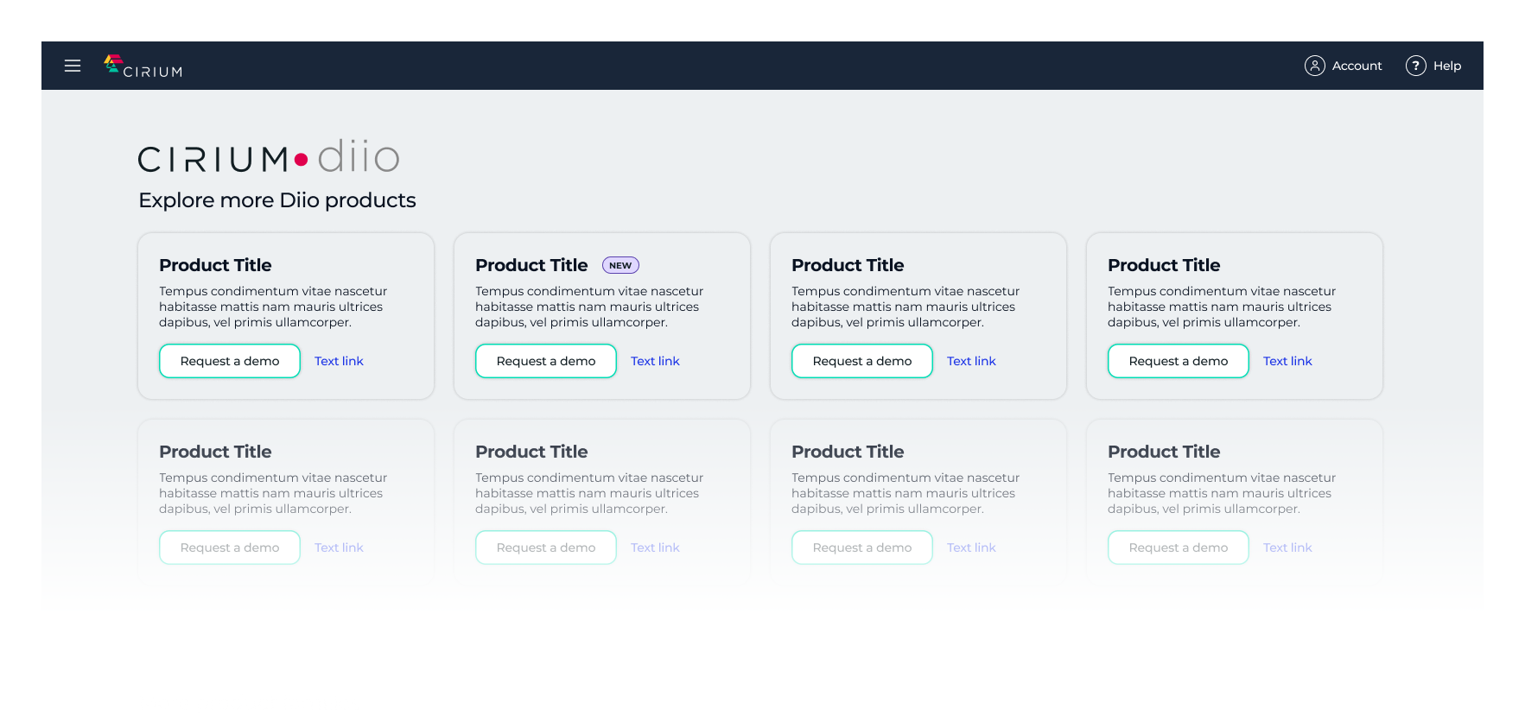This screenshot has width=1525, height=715.
Task: Open the hamburger navigation menu
Action: pyautogui.click(x=73, y=66)
